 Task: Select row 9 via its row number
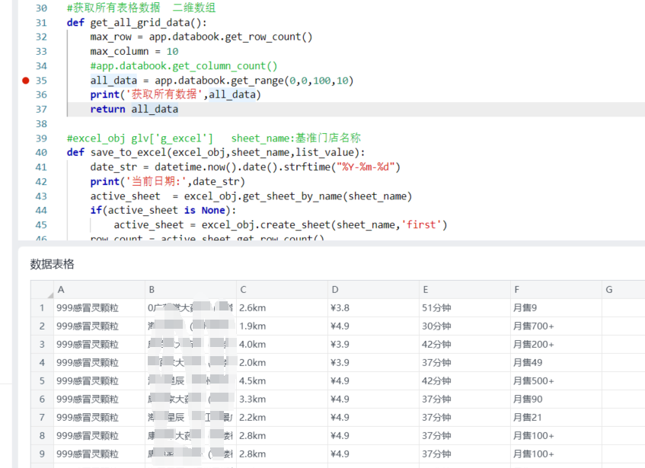coord(42,454)
